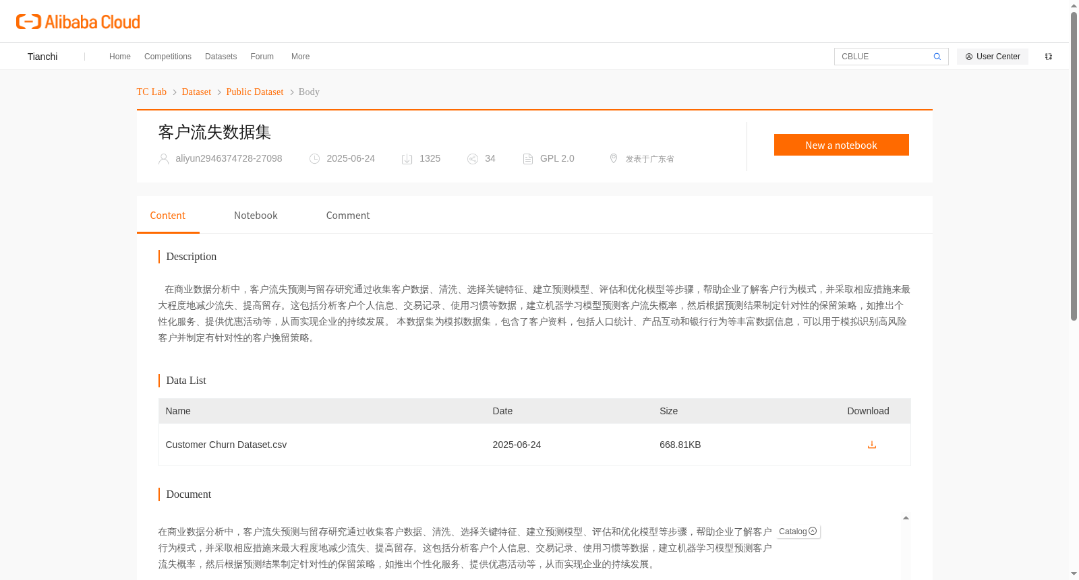Image resolution: width=1079 pixels, height=580 pixels.
Task: Click the fullscreen toggle icon beside User Center
Action: point(1049,57)
